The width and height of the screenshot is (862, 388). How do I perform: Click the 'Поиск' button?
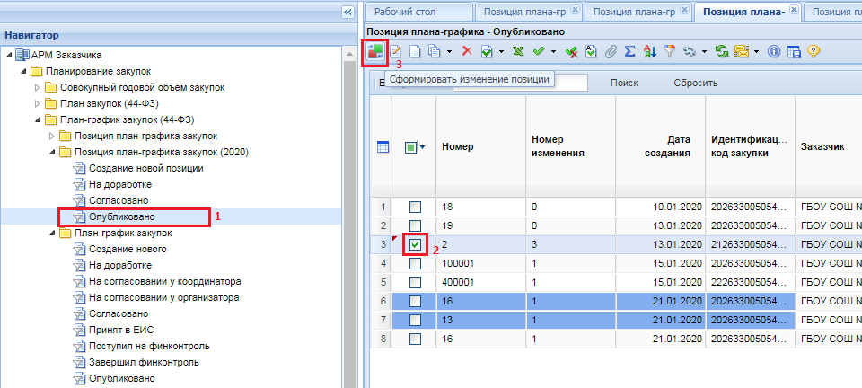624,84
